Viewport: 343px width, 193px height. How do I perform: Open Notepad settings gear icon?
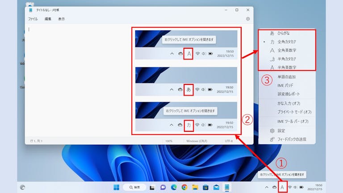(248, 19)
